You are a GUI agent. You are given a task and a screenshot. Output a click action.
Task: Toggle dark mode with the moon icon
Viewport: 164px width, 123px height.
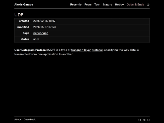148,5
